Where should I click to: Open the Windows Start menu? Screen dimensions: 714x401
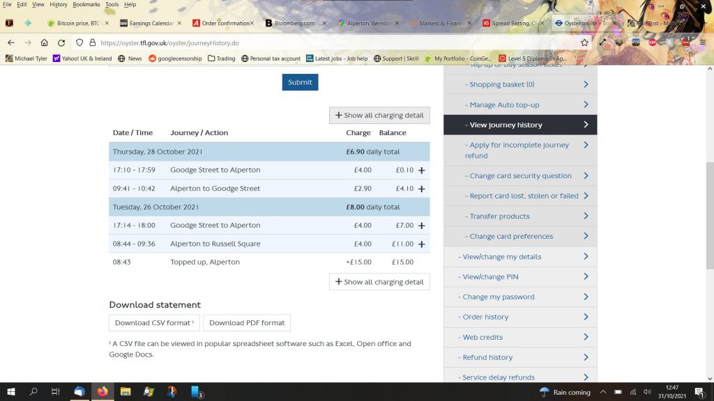(11, 391)
